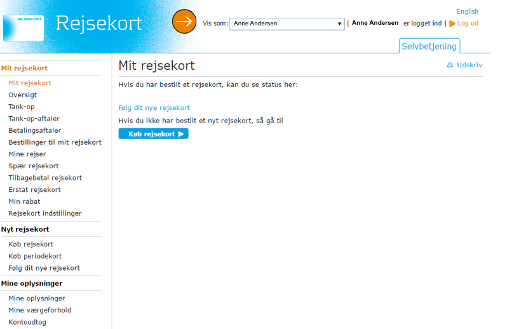Click the orange arrow circle icon
Viewport: 526px width, 329px height.
point(184,22)
